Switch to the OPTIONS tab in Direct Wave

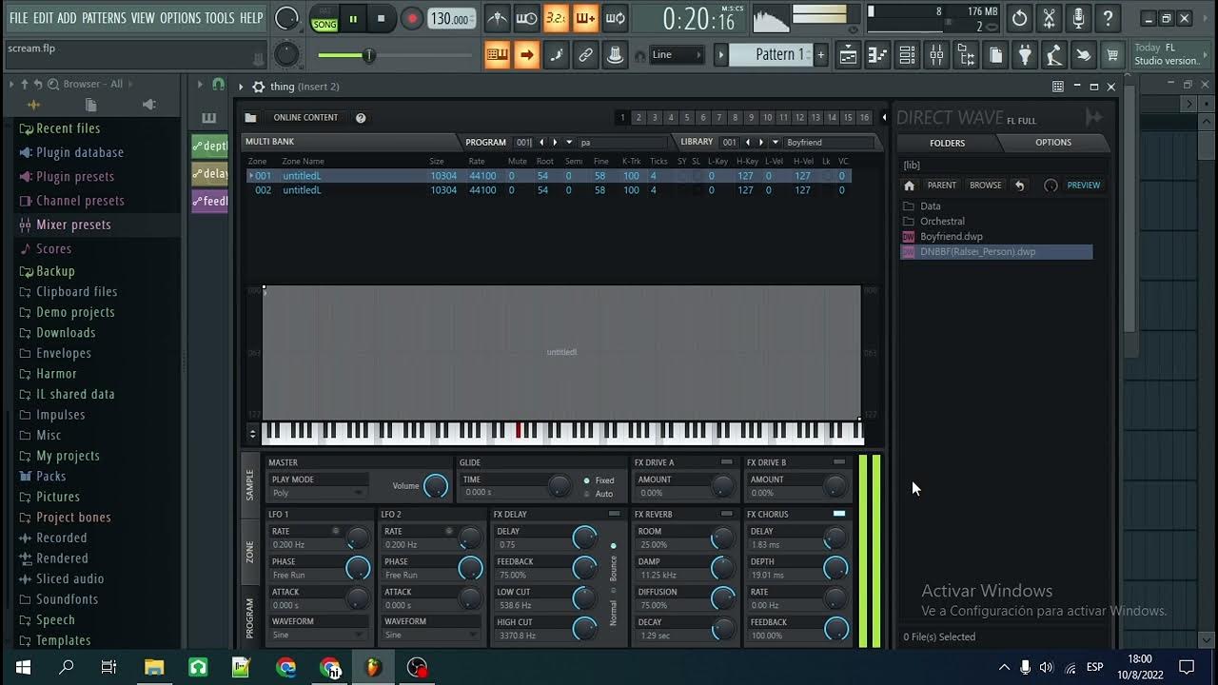[x=1052, y=143]
